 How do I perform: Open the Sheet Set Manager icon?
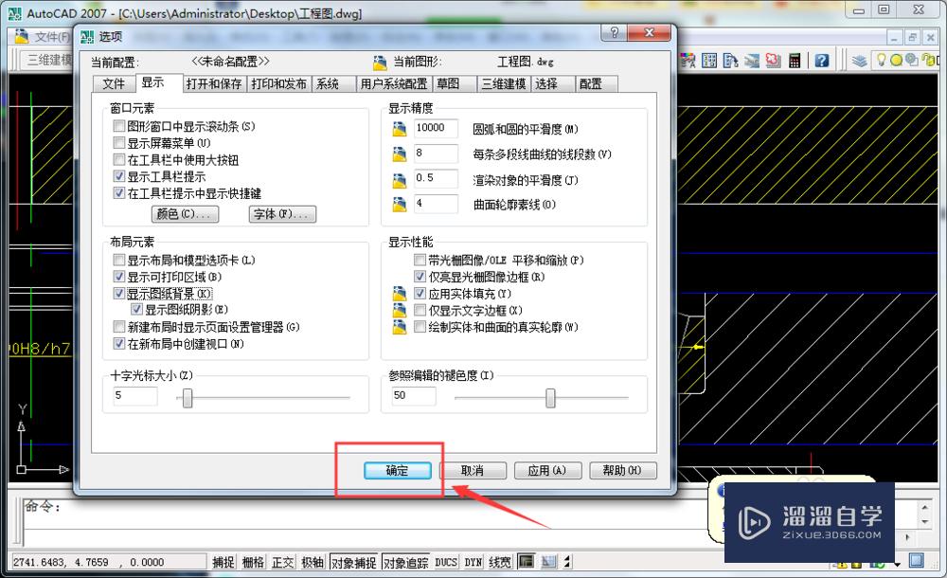click(752, 60)
